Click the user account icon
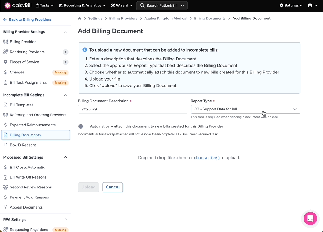Screen dimensions: 323x232 click(310, 6)
